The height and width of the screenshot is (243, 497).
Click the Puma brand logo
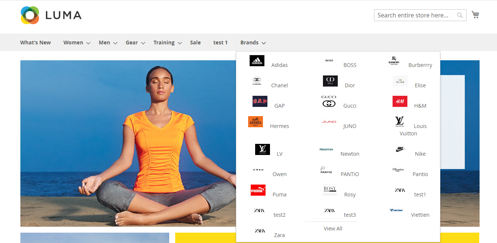tap(258, 190)
